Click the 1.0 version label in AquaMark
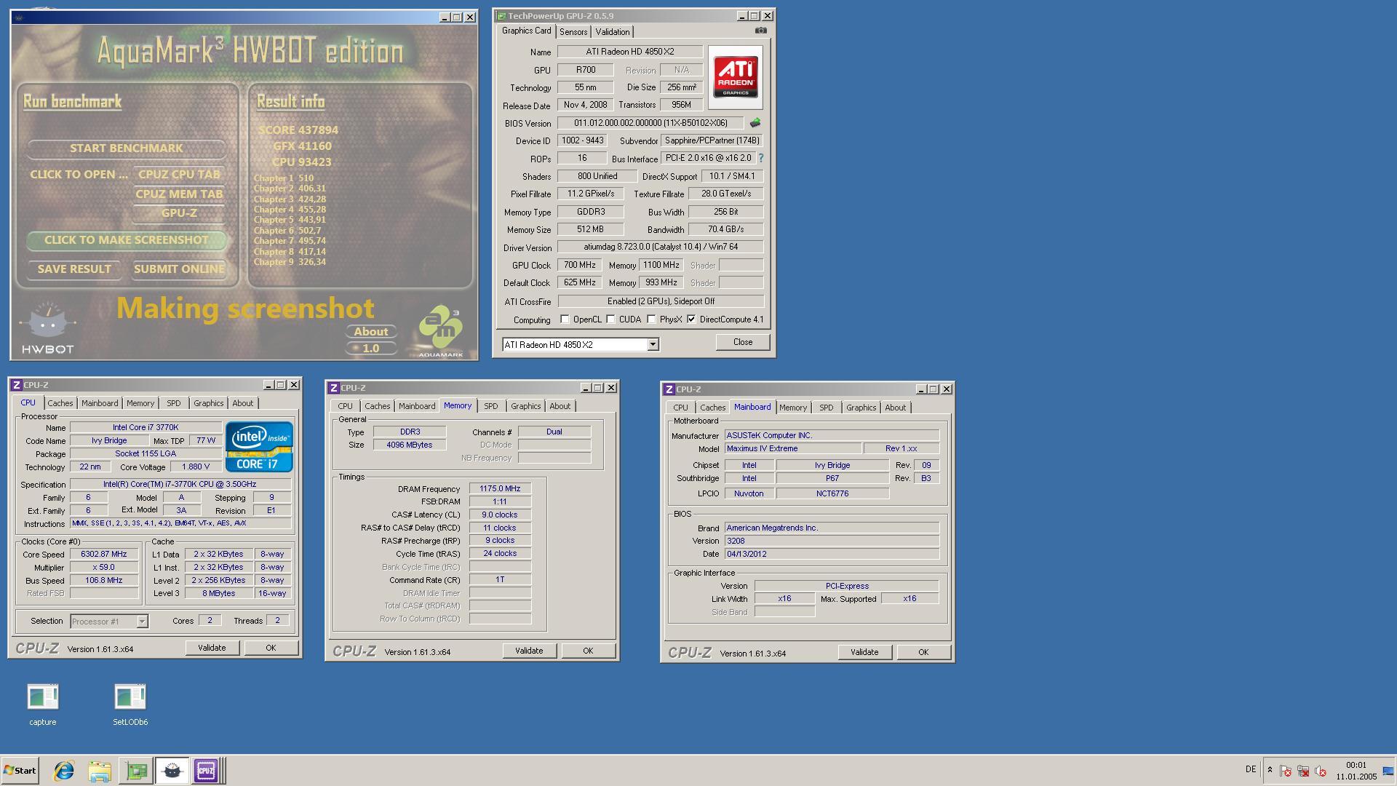Image resolution: width=1397 pixels, height=786 pixels. tap(371, 349)
